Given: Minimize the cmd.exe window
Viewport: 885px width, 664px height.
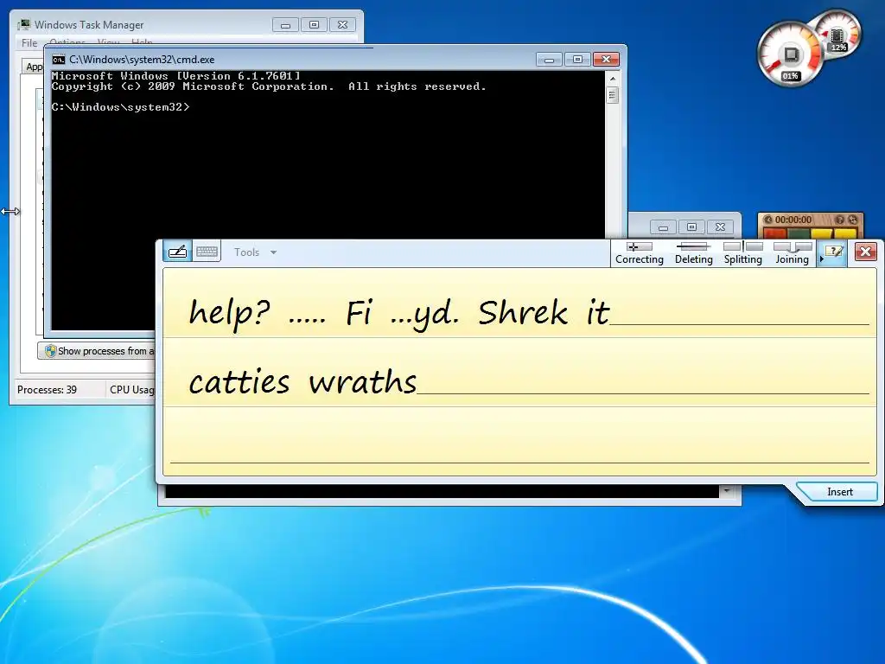Looking at the screenshot, I should click(x=549, y=60).
